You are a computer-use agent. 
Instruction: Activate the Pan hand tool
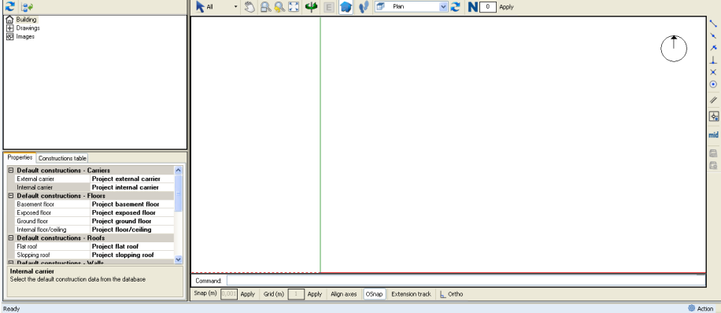pos(250,7)
